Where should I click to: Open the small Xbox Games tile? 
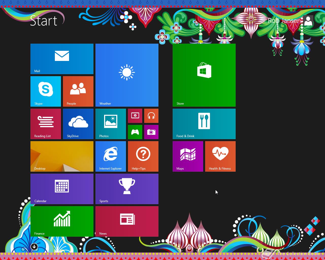pyautogui.click(x=135, y=132)
